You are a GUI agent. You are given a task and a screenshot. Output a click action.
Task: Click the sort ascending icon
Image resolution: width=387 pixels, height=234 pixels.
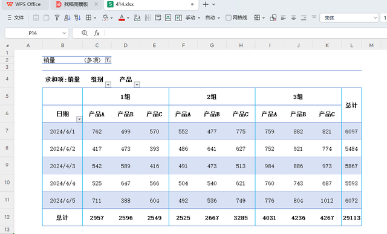click(x=67, y=17)
